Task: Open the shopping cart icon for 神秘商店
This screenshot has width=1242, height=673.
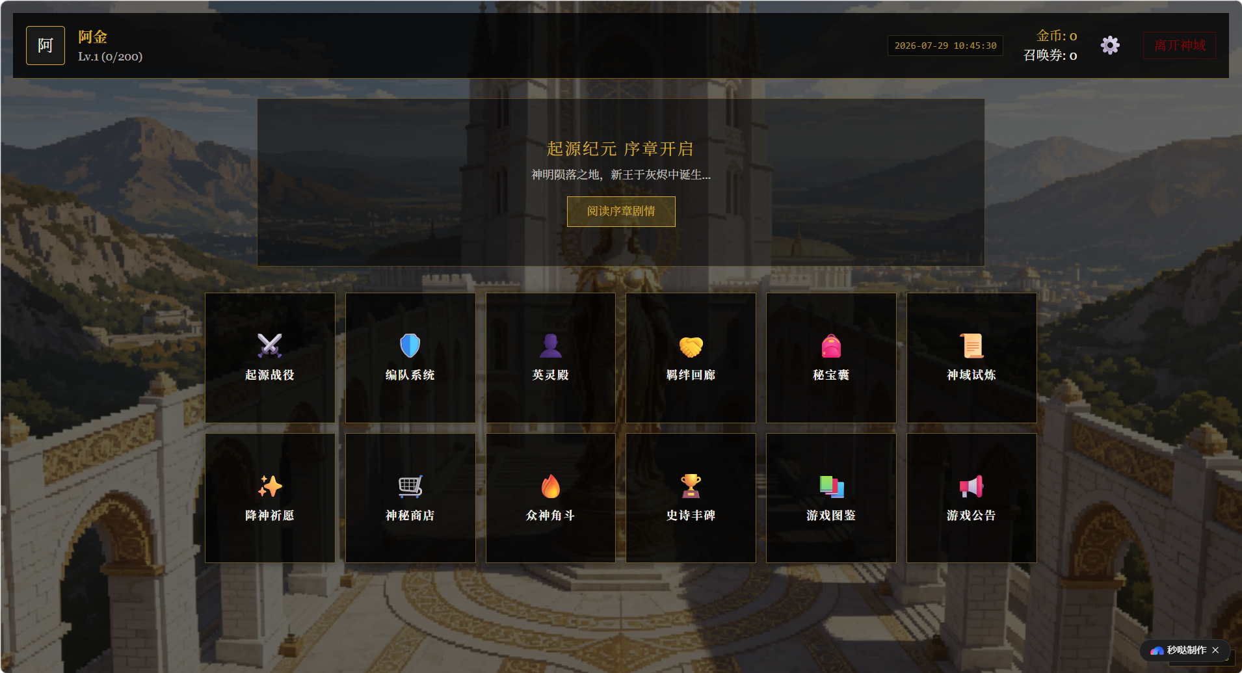Action: coord(410,486)
